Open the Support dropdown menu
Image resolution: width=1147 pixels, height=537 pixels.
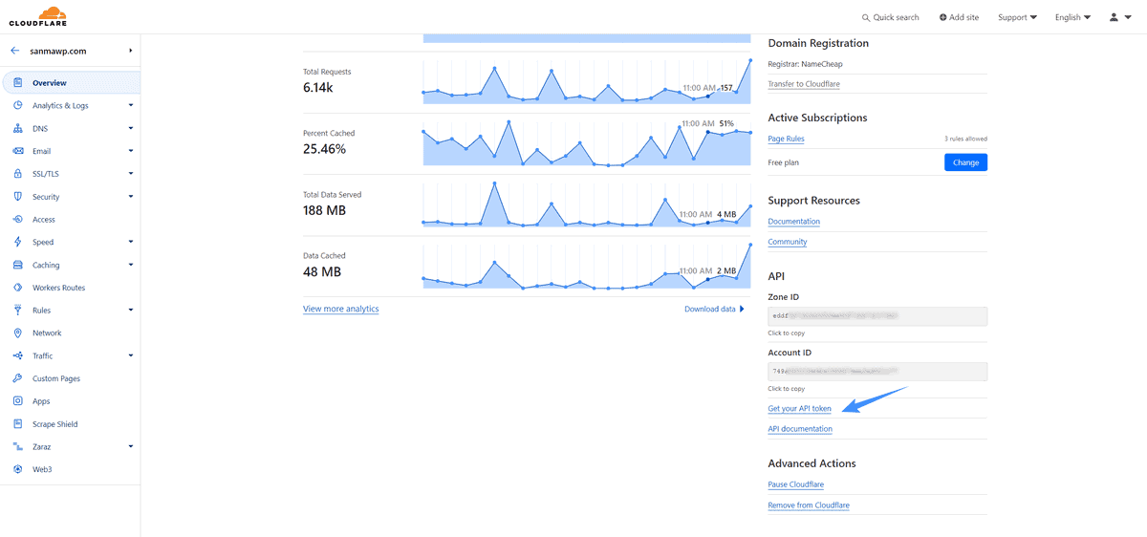point(1017,17)
